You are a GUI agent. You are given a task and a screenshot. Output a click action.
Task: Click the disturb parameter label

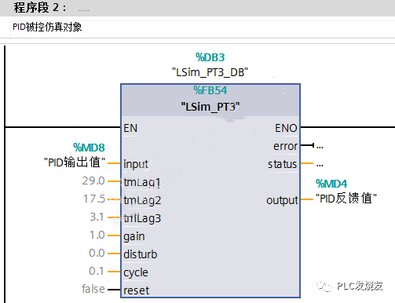141,254
